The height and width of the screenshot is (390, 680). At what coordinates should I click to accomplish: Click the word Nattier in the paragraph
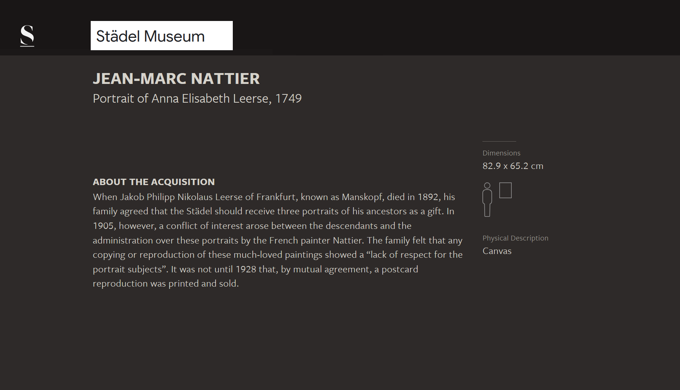click(348, 241)
